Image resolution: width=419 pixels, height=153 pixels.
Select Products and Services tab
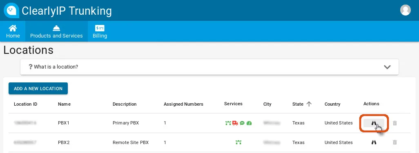pyautogui.click(x=56, y=31)
